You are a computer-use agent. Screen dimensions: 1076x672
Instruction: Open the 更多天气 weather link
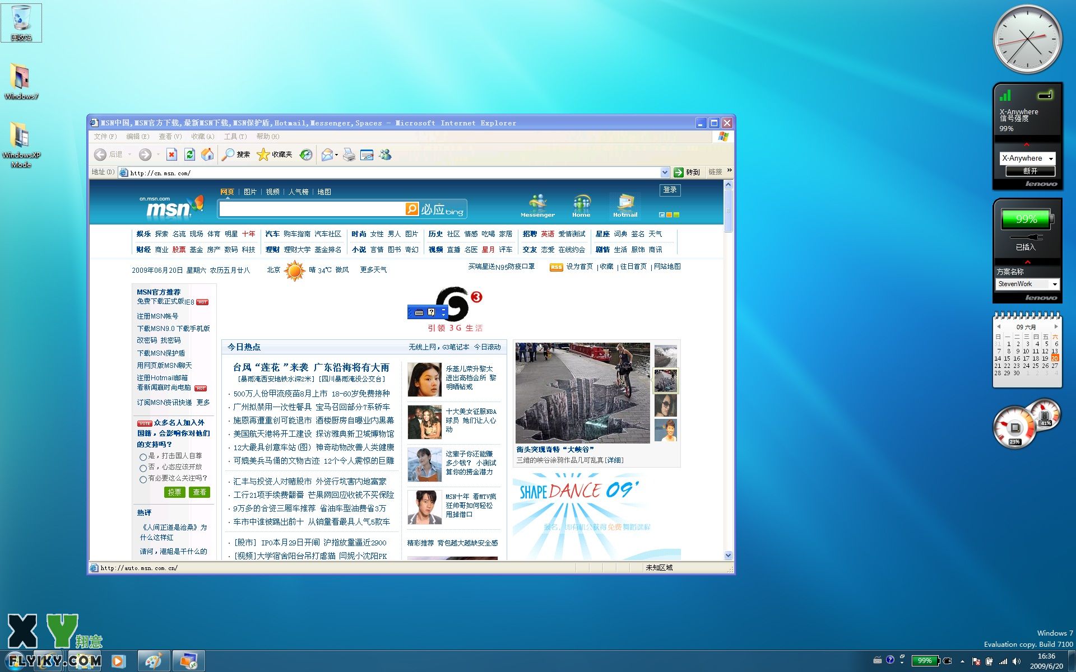[373, 270]
